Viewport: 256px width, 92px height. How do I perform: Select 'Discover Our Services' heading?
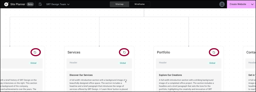[x=81, y=75]
